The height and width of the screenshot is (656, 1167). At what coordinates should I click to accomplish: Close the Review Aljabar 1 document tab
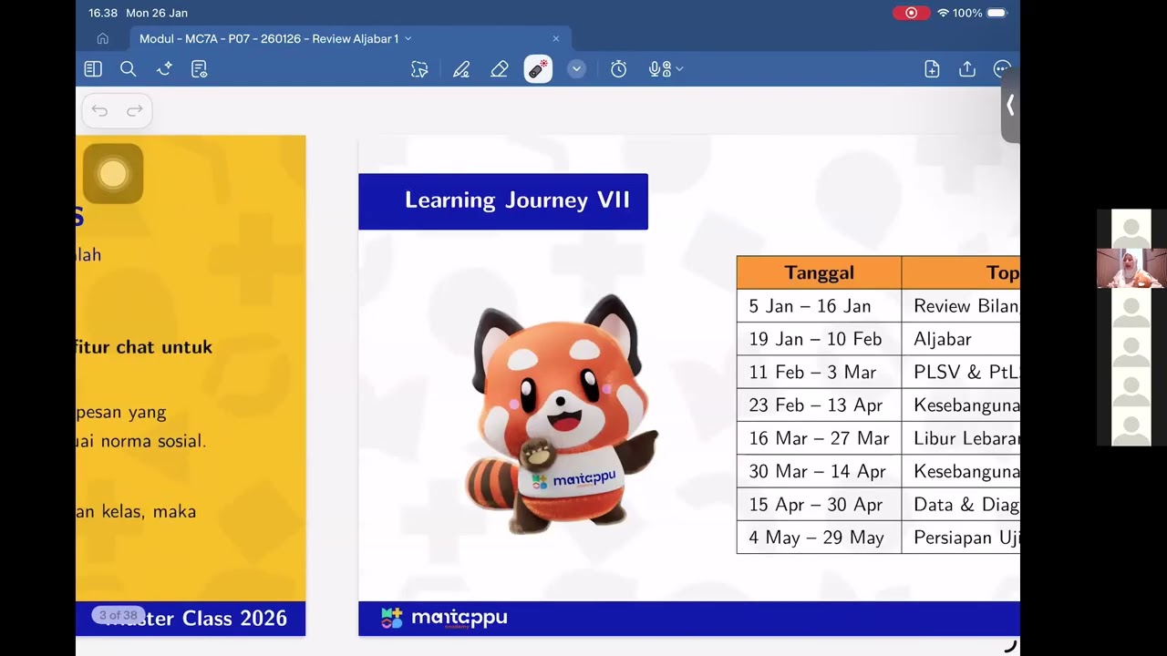[556, 38]
